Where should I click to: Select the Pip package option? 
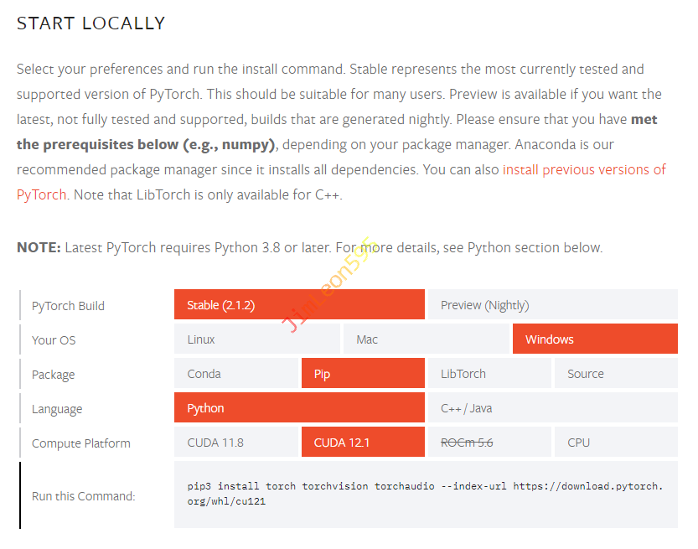pos(362,374)
